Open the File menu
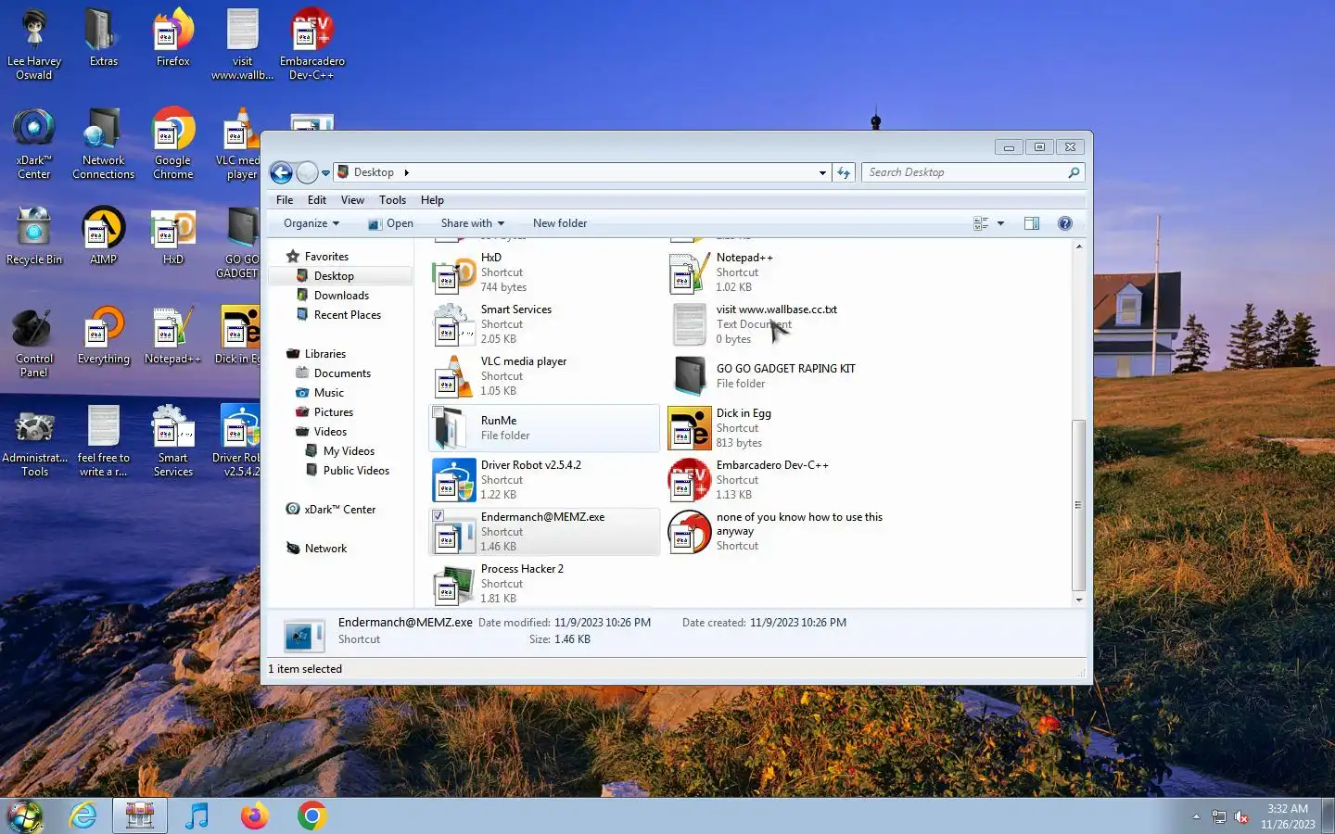The width and height of the screenshot is (1335, 834). pyautogui.click(x=285, y=200)
